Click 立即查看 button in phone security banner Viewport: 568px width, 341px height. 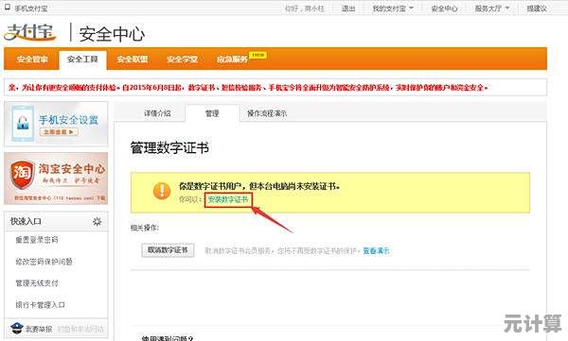pos(59,132)
